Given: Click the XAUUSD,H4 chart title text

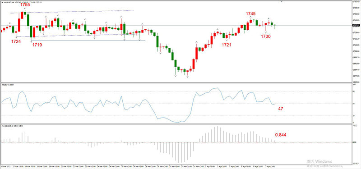Looking at the screenshot, I should (9, 2).
